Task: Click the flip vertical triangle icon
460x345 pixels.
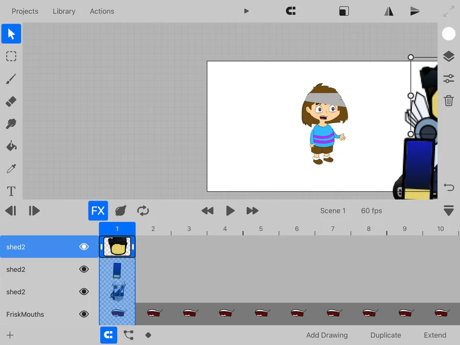Action: 415,11
